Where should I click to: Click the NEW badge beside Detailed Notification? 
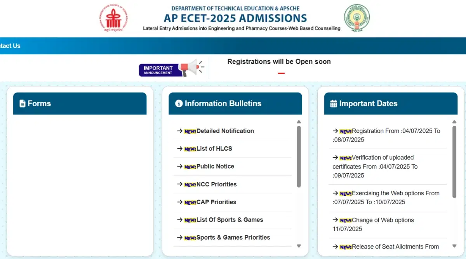pos(190,131)
